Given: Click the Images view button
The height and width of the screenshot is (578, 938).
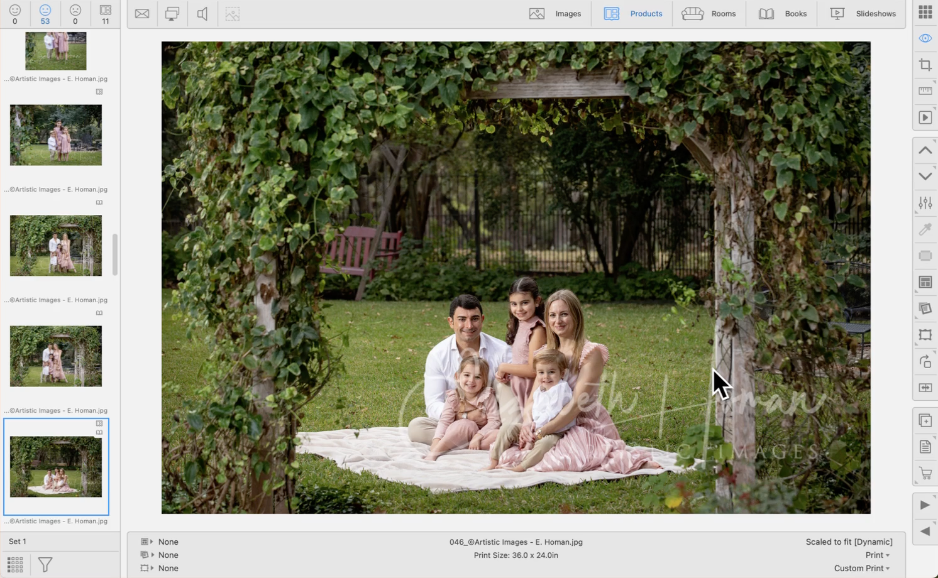Looking at the screenshot, I should [555, 14].
